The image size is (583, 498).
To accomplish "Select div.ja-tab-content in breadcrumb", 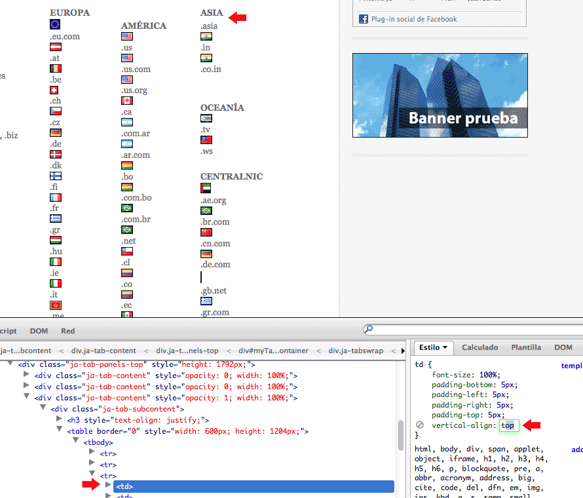I will [103, 351].
